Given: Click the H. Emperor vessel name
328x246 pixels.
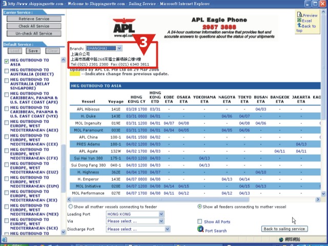Looking at the screenshot, I should 88,179.
